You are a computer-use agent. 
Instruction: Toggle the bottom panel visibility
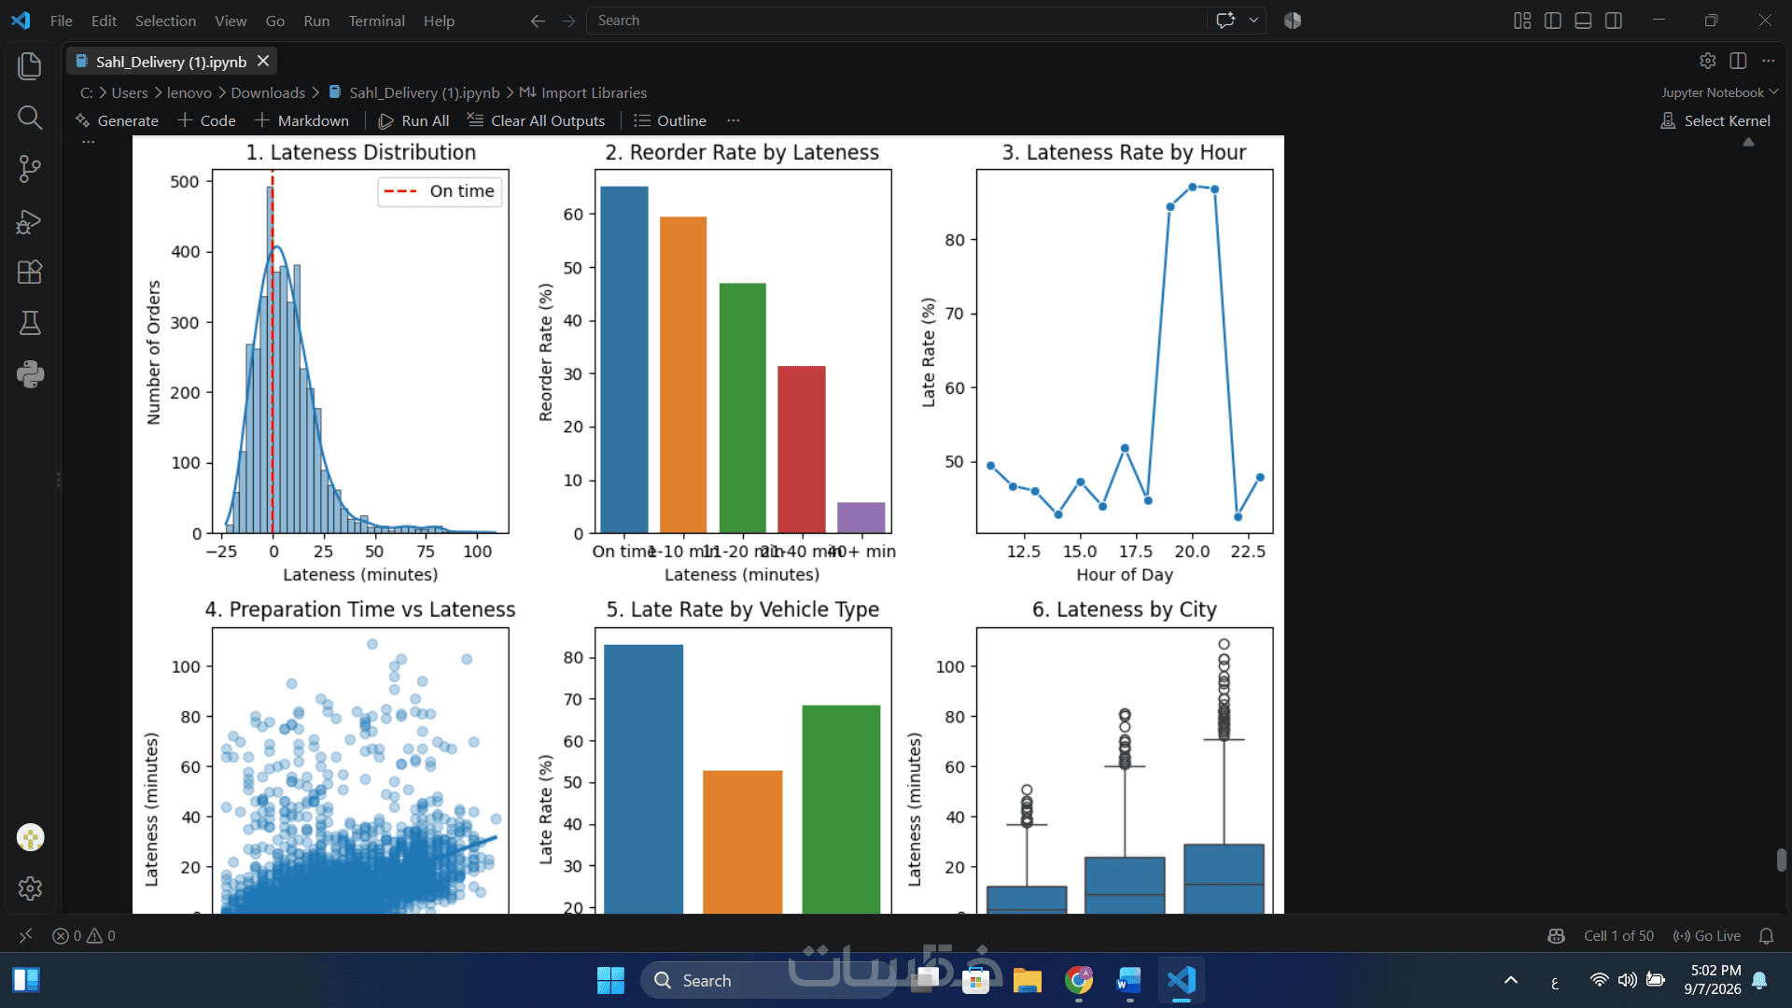pos(1583,21)
